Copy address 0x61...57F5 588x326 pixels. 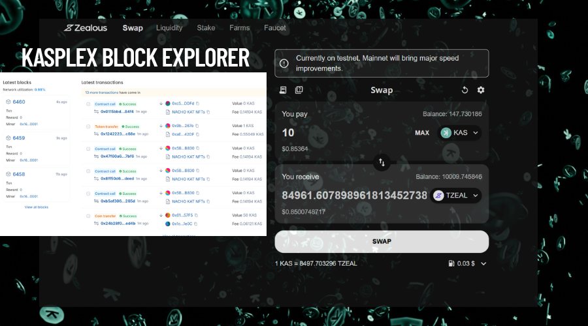tap(196, 216)
